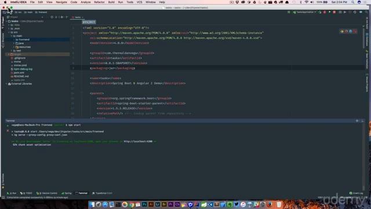Toggle the Favorites side tool window tab
The width and height of the screenshot is (371, 209).
pos(3,181)
